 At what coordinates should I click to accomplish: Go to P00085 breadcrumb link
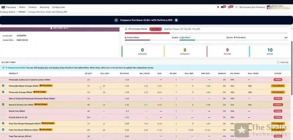coord(22,12)
